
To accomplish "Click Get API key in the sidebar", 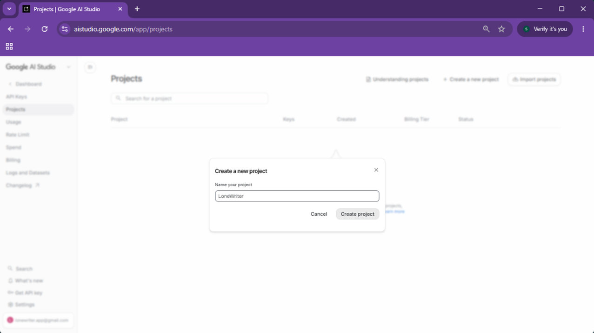I will [x=25, y=293].
